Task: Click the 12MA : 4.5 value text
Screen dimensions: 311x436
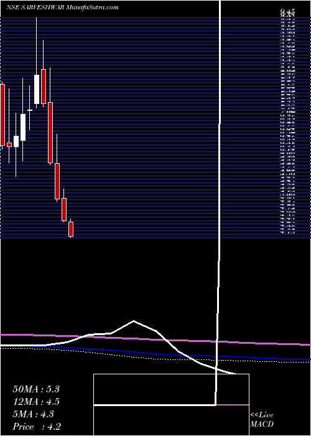Action: pyautogui.click(x=36, y=402)
